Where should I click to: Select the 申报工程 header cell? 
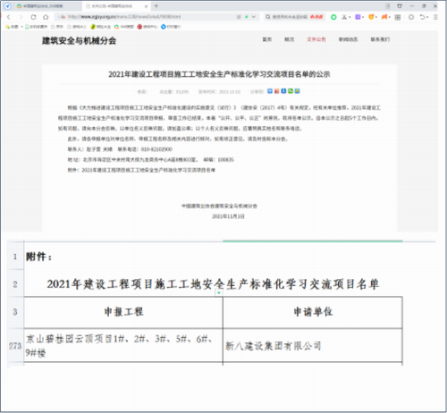coord(123,312)
